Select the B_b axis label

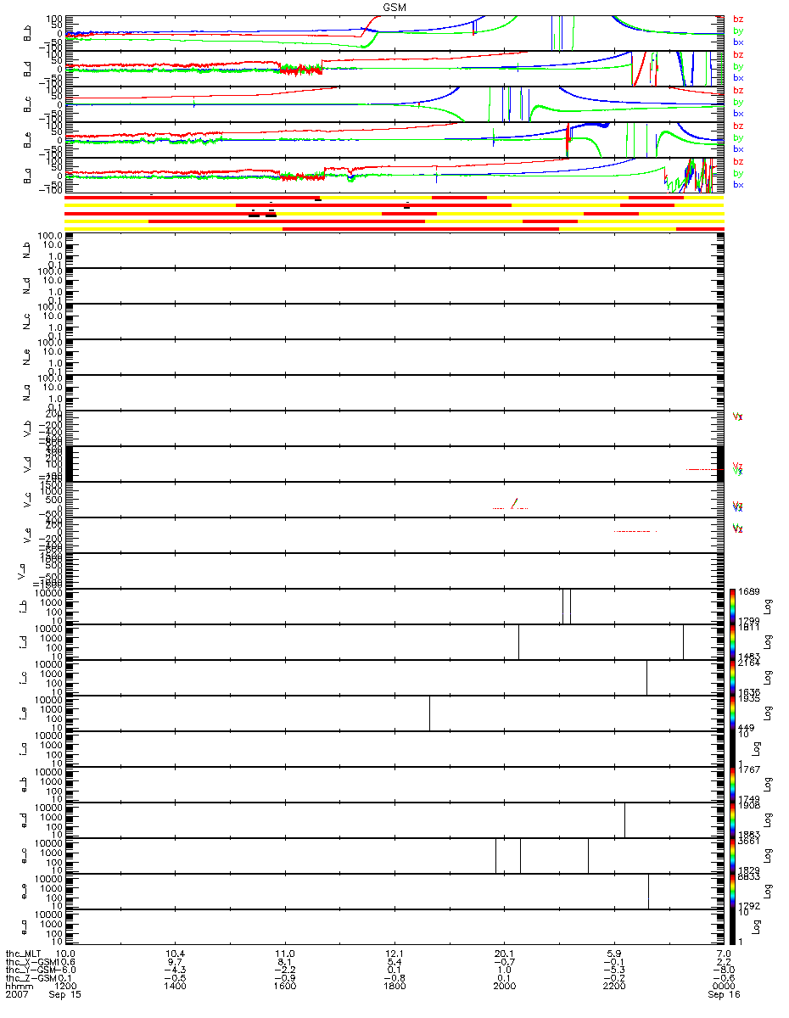click(27, 32)
